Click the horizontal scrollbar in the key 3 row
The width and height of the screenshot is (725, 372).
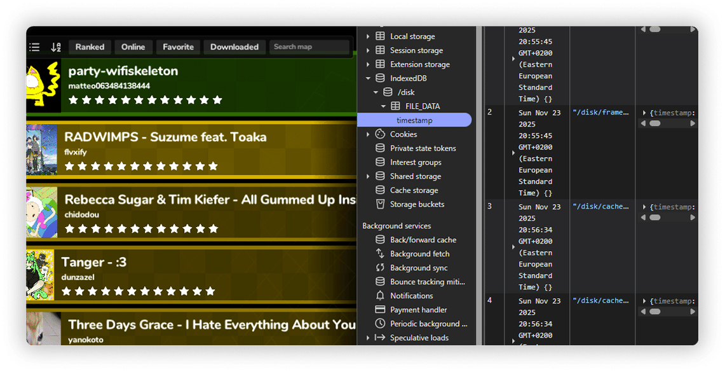coord(668,217)
